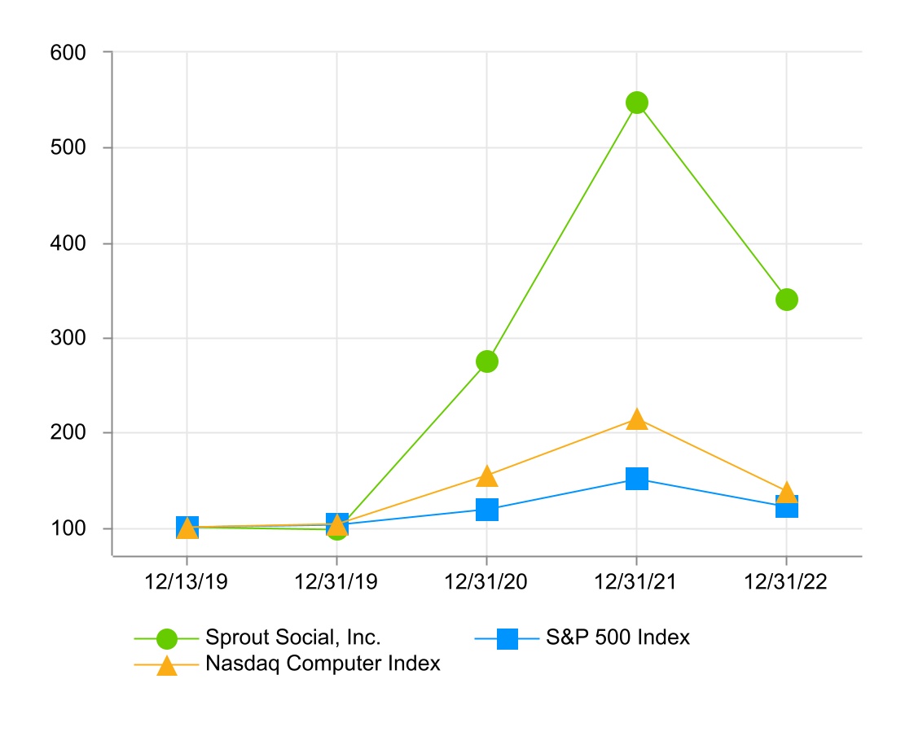
Task: Select S&P 500 square marker at 12/31/21
Action: pos(637,478)
